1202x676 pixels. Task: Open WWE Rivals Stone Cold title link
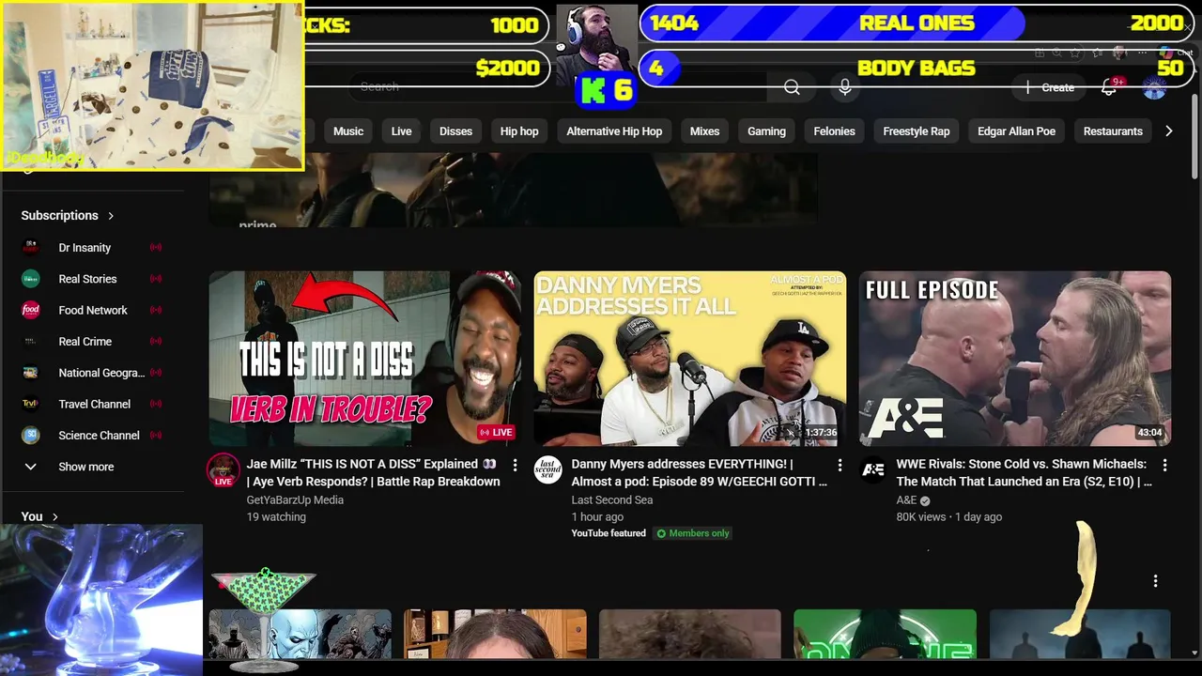[1025, 472]
